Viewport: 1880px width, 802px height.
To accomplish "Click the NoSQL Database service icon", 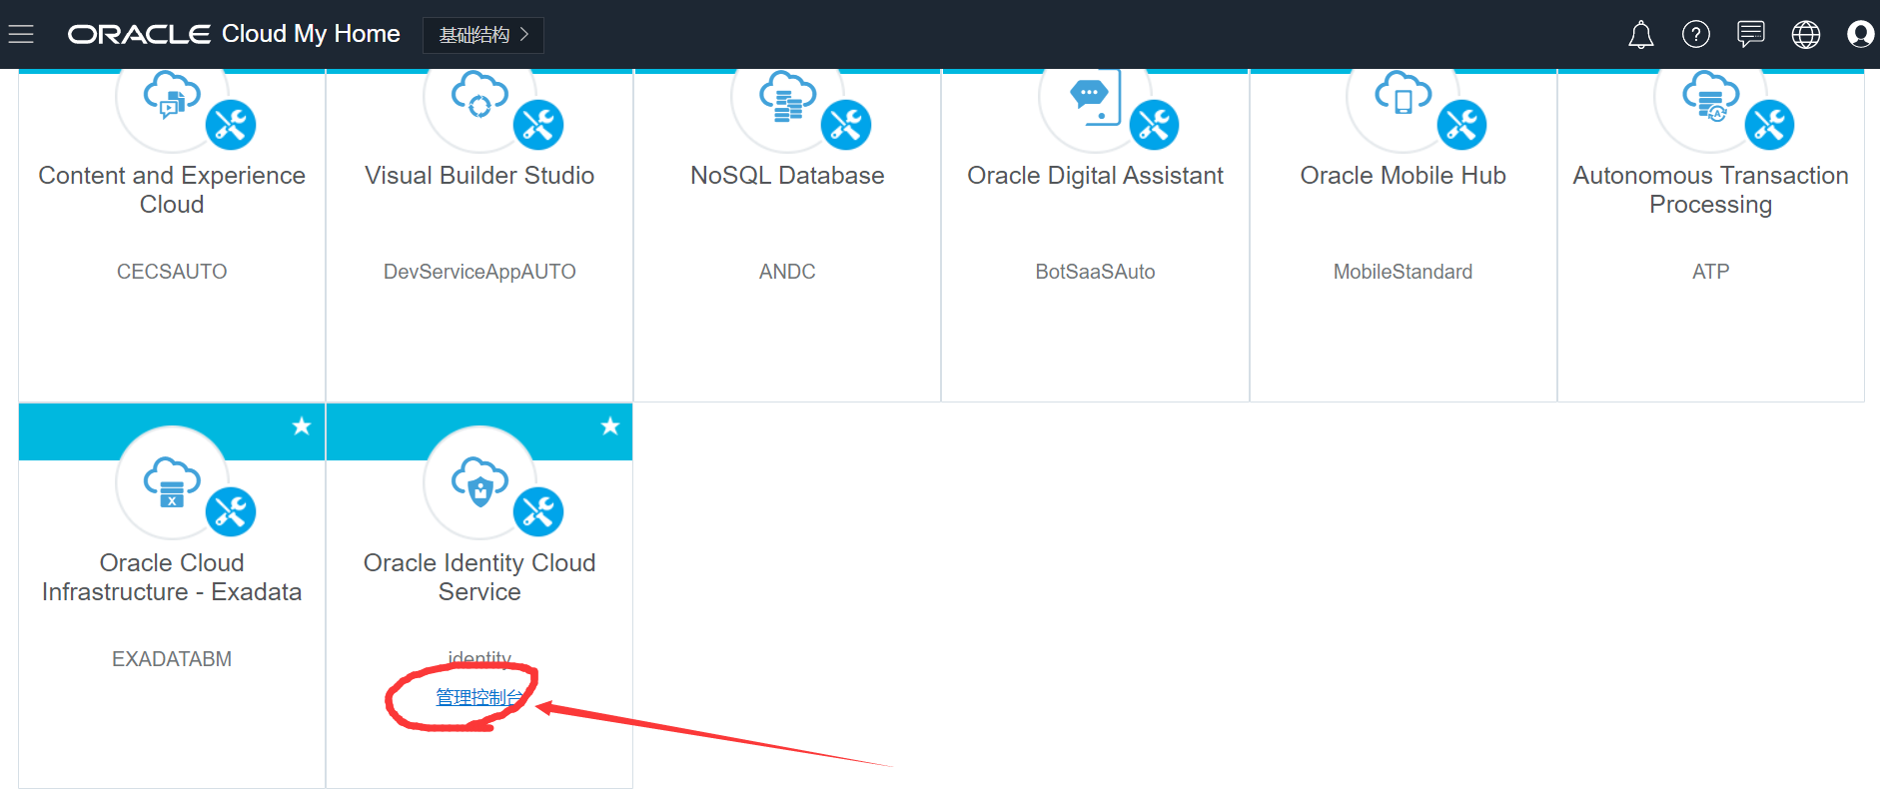I will [x=787, y=99].
